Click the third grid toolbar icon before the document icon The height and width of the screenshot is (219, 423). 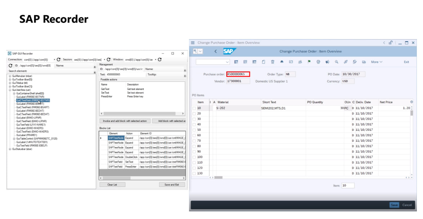pyautogui.click(x=254, y=62)
